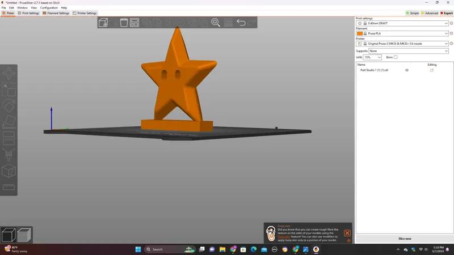Select the Scale gizmo tool
The width and height of the screenshot is (454, 255).
coord(9,90)
